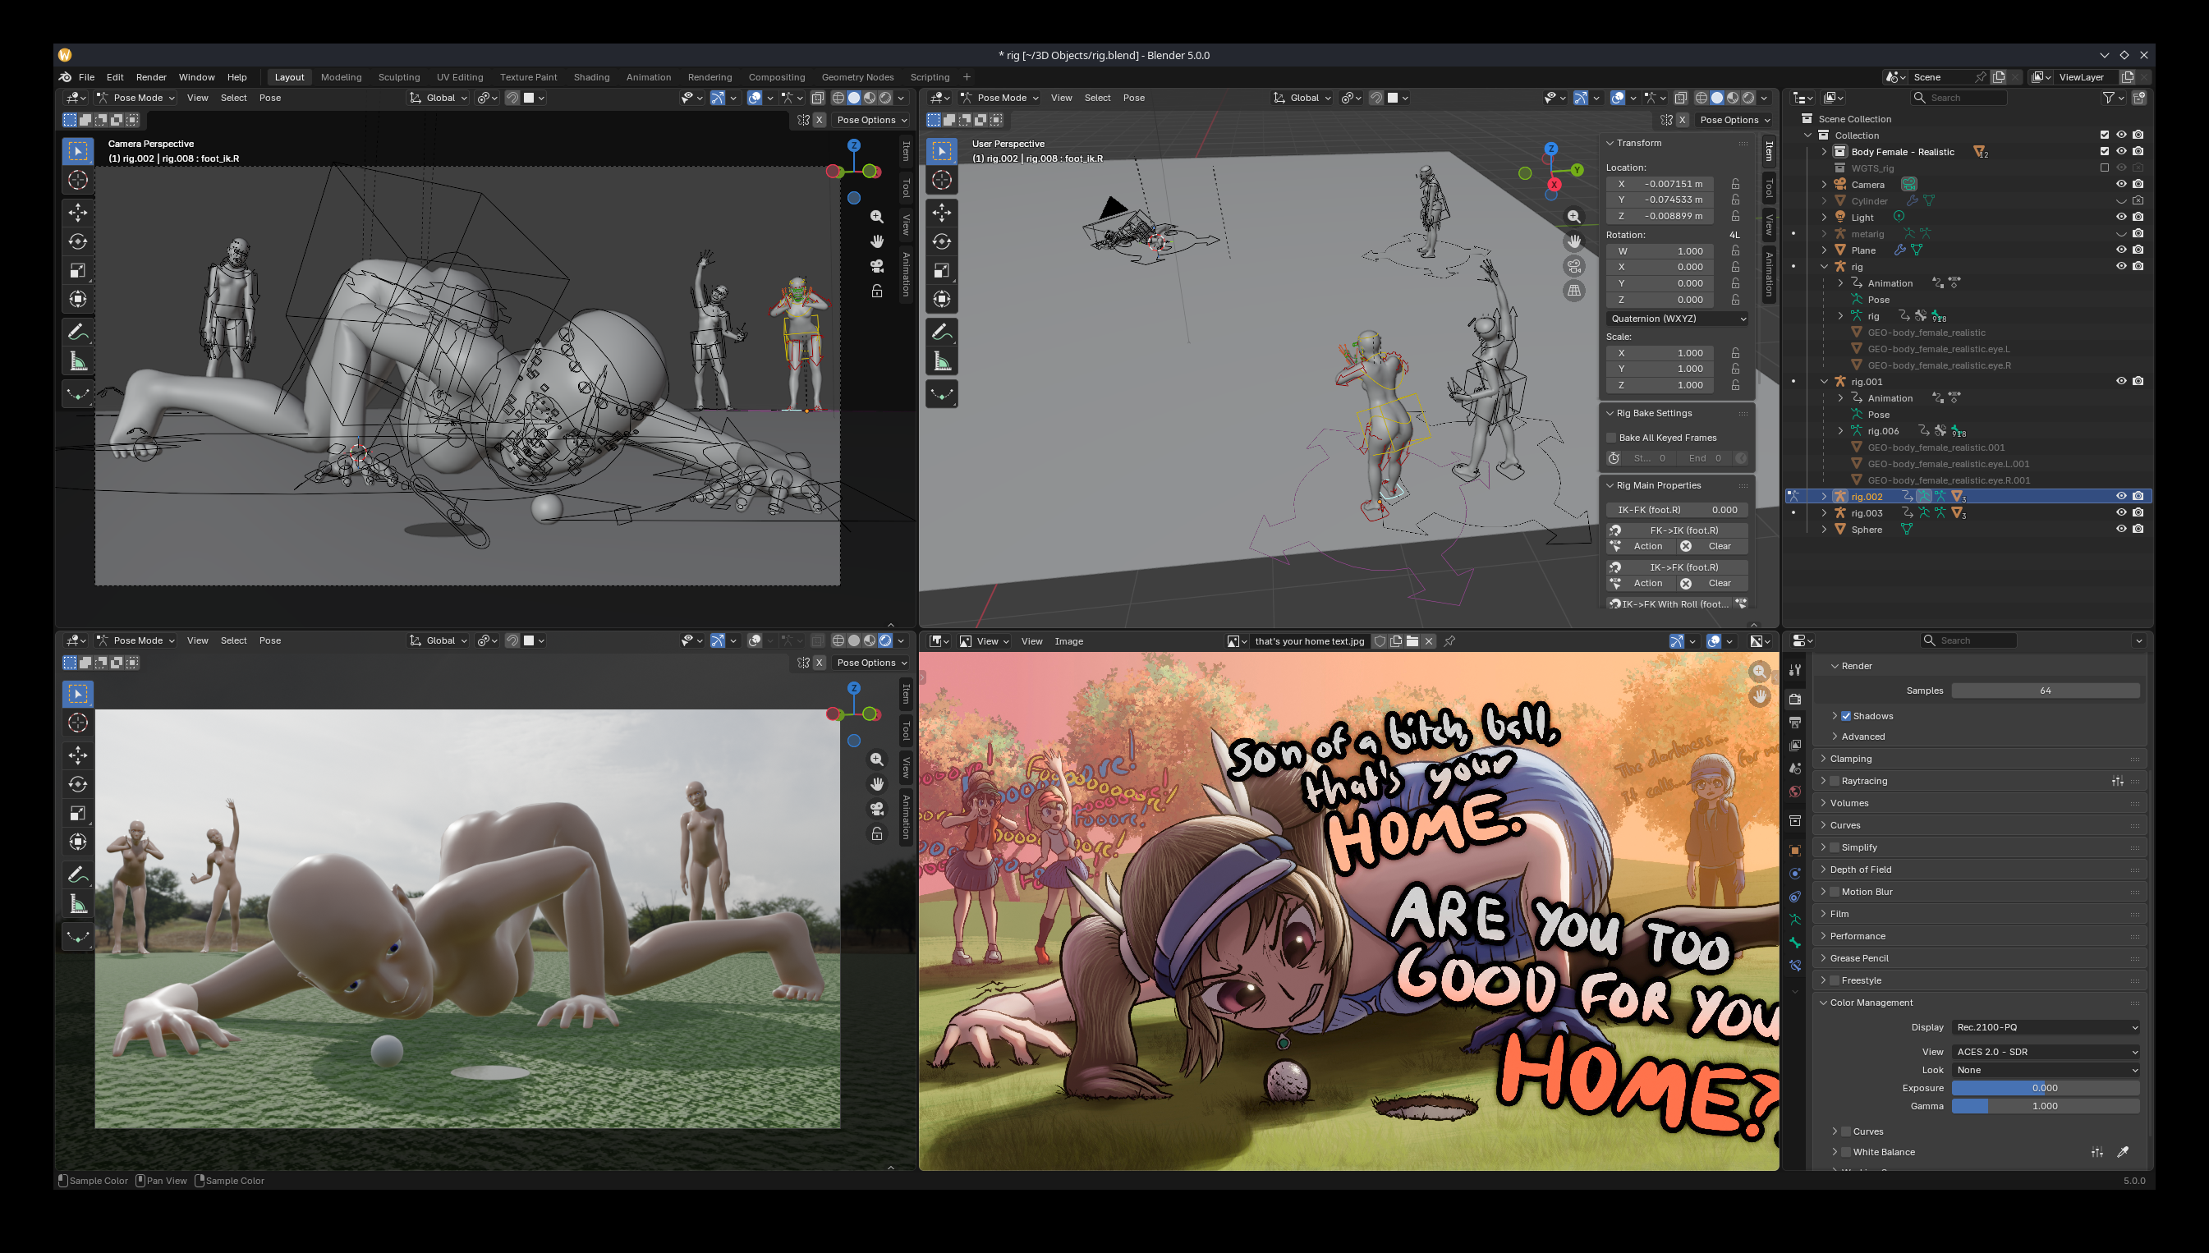
Task: Open the Render menu in top bar
Action: pos(150,77)
